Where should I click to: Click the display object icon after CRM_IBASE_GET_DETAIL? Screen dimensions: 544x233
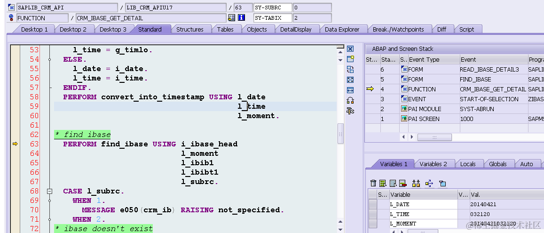pos(231,18)
